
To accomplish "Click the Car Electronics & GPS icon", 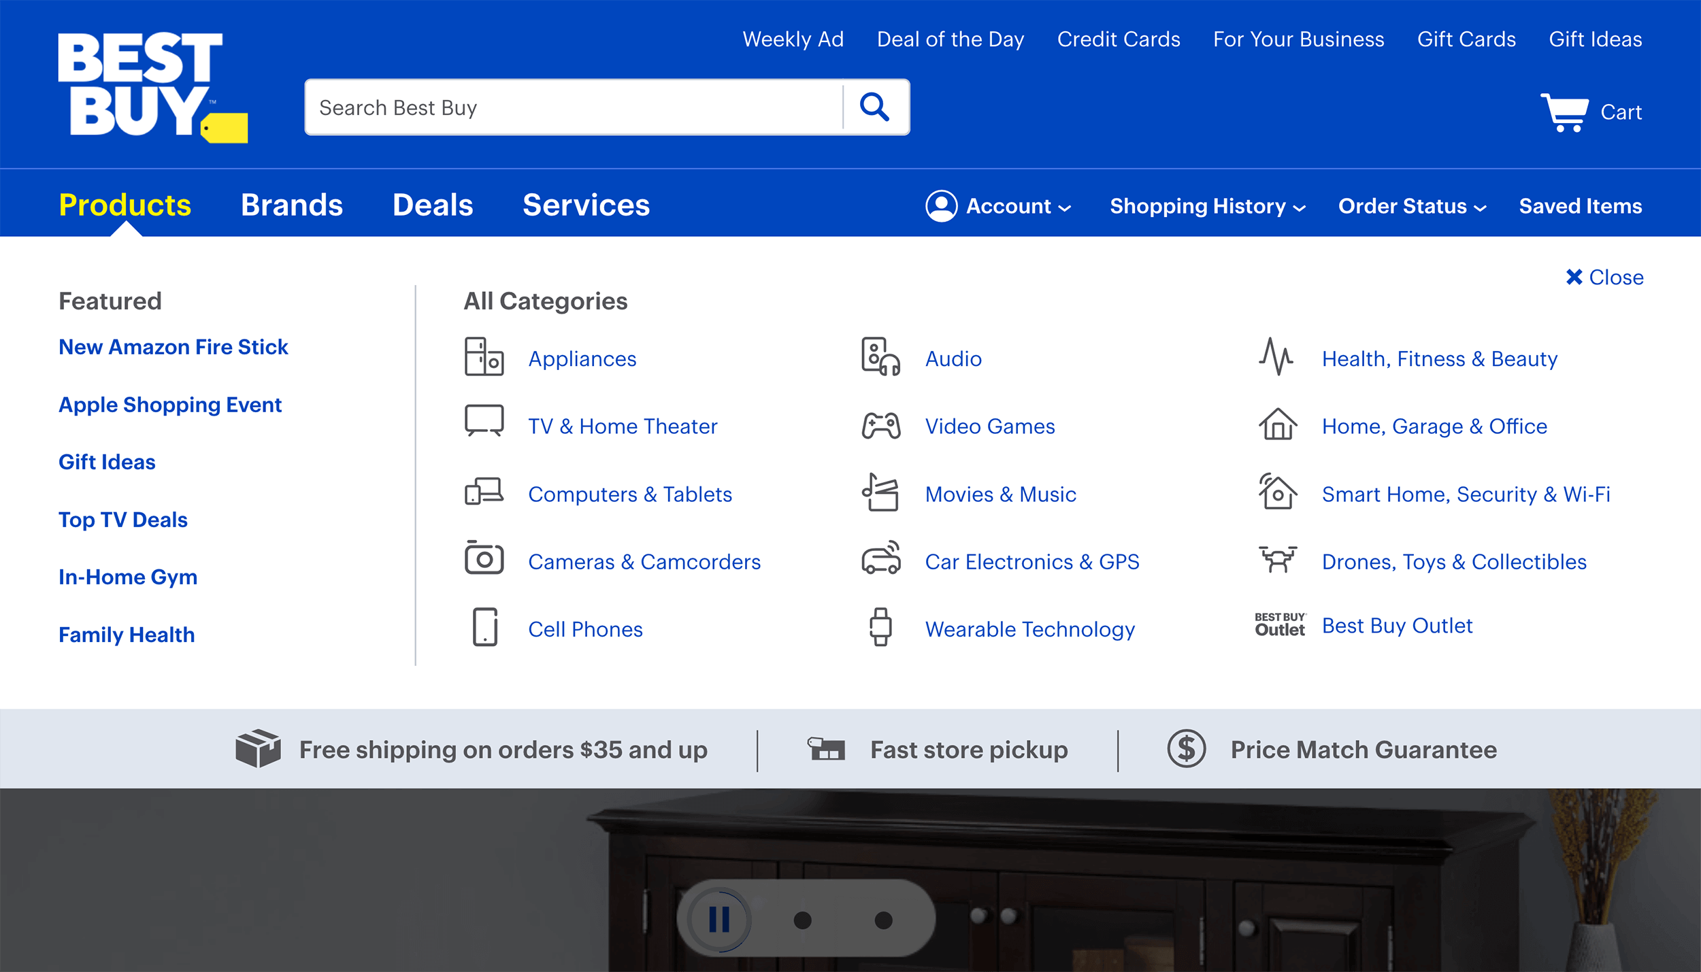I will tap(880, 560).
